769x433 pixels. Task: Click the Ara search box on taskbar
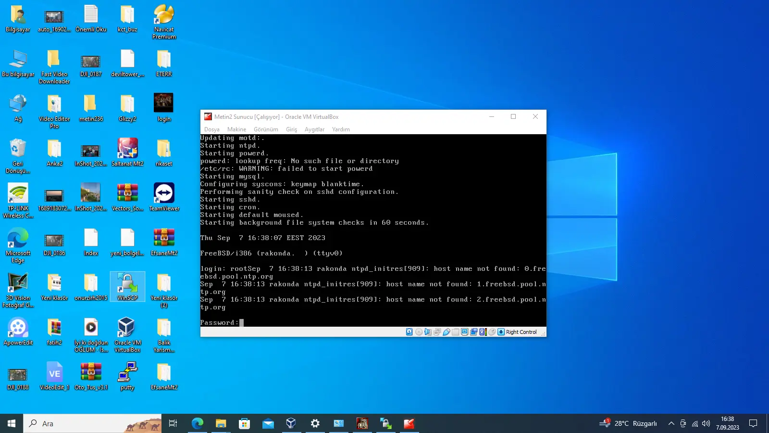(x=92, y=423)
